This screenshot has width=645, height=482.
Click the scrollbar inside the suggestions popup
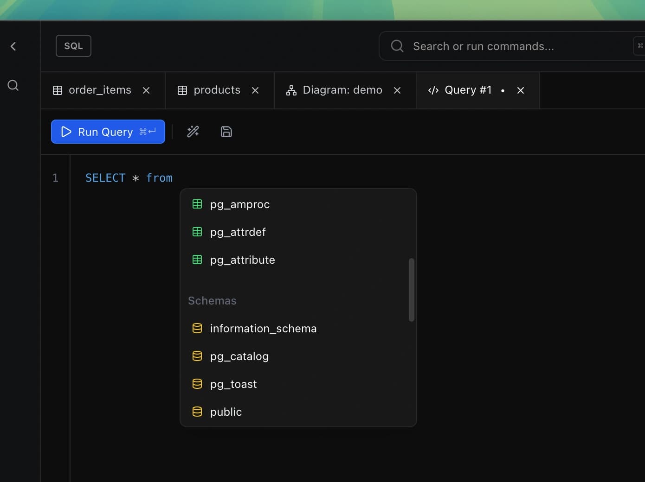click(x=411, y=289)
